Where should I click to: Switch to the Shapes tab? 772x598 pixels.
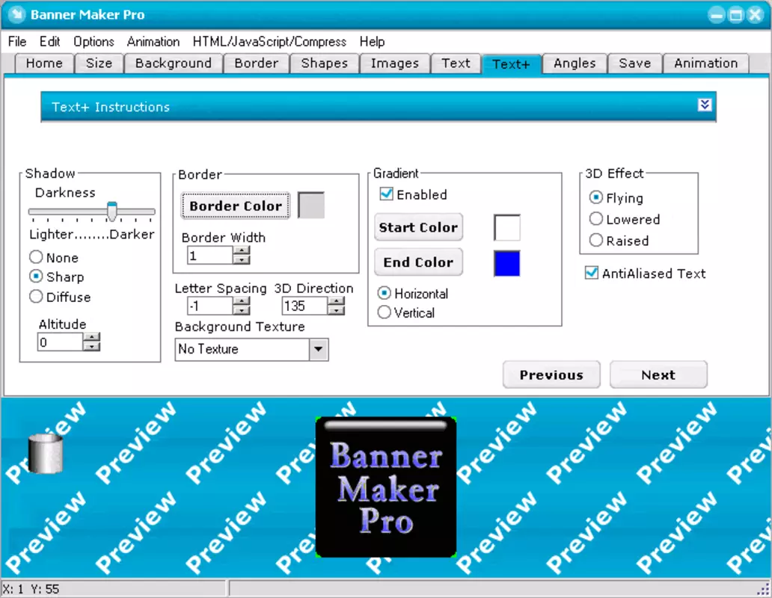(x=325, y=64)
